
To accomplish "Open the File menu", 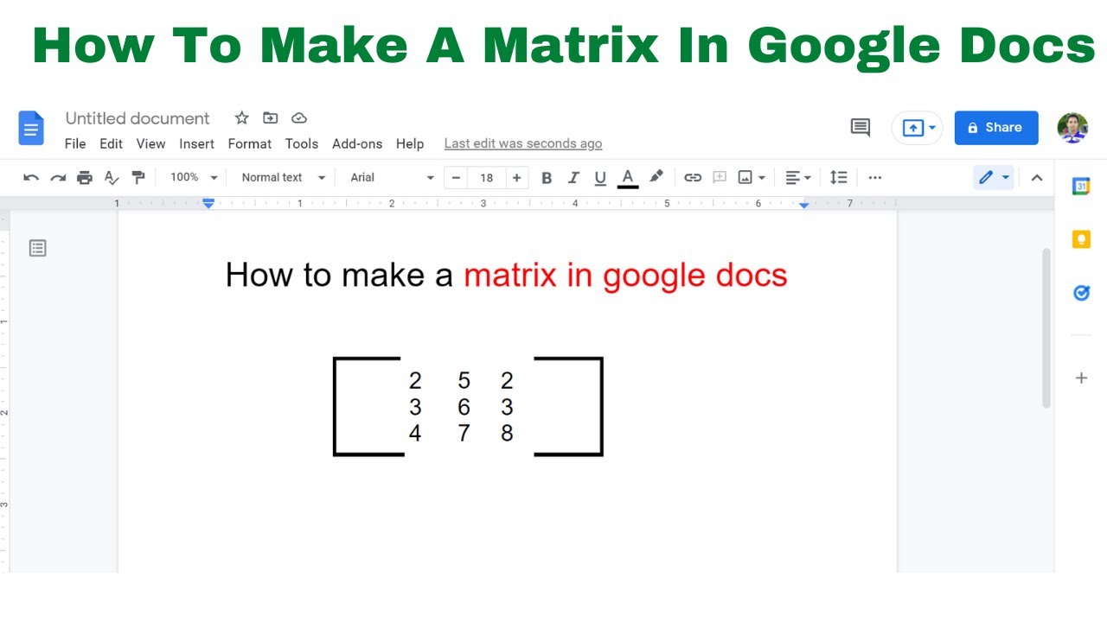I will (x=75, y=144).
